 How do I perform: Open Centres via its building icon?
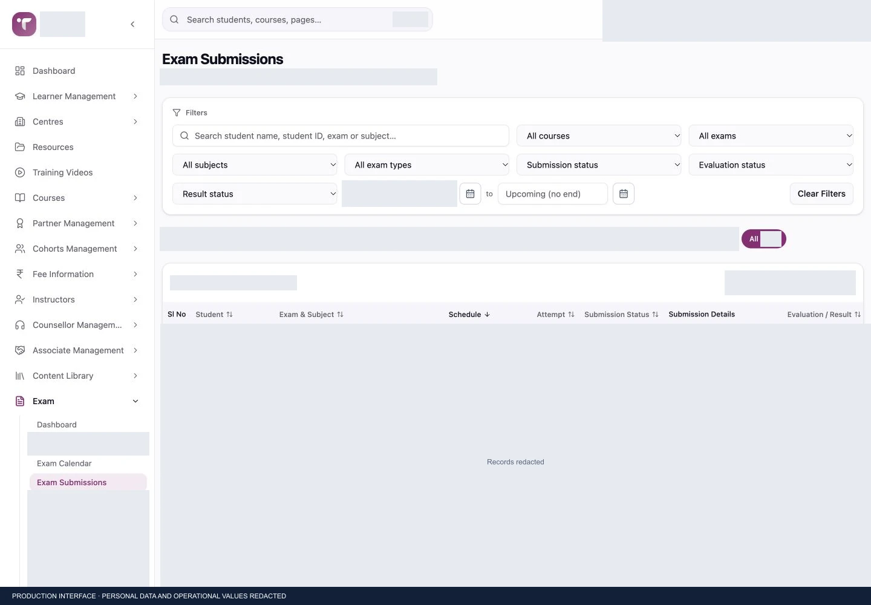point(20,122)
